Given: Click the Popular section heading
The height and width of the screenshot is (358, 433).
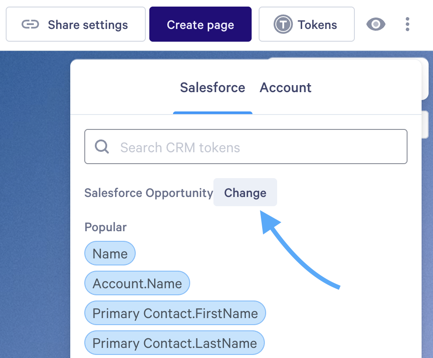Looking at the screenshot, I should coord(105,227).
